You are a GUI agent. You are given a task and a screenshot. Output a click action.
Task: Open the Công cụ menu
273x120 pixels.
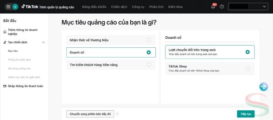[x=138, y=7]
